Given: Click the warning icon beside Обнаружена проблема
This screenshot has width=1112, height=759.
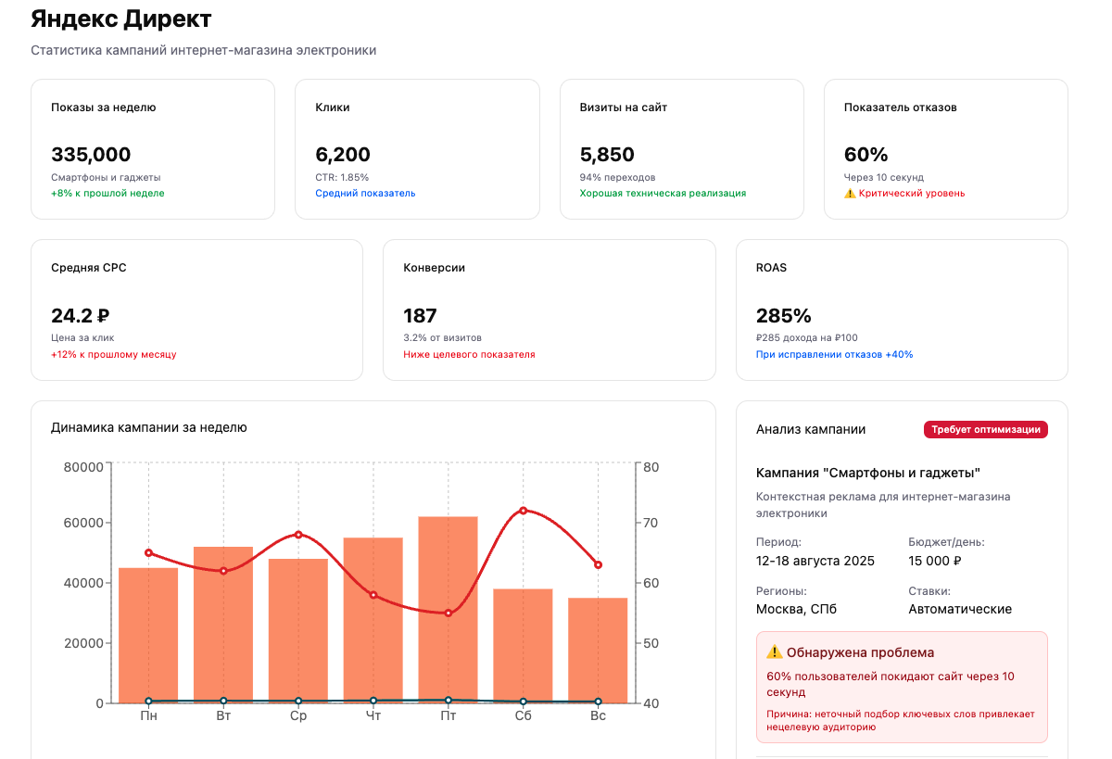Looking at the screenshot, I should (775, 652).
